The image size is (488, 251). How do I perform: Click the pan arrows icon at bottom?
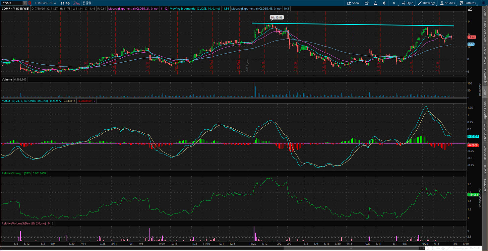click(x=438, y=248)
